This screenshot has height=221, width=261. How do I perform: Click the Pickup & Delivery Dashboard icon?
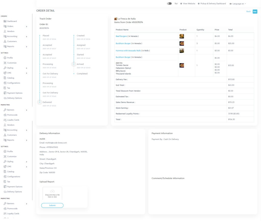click(199, 4)
